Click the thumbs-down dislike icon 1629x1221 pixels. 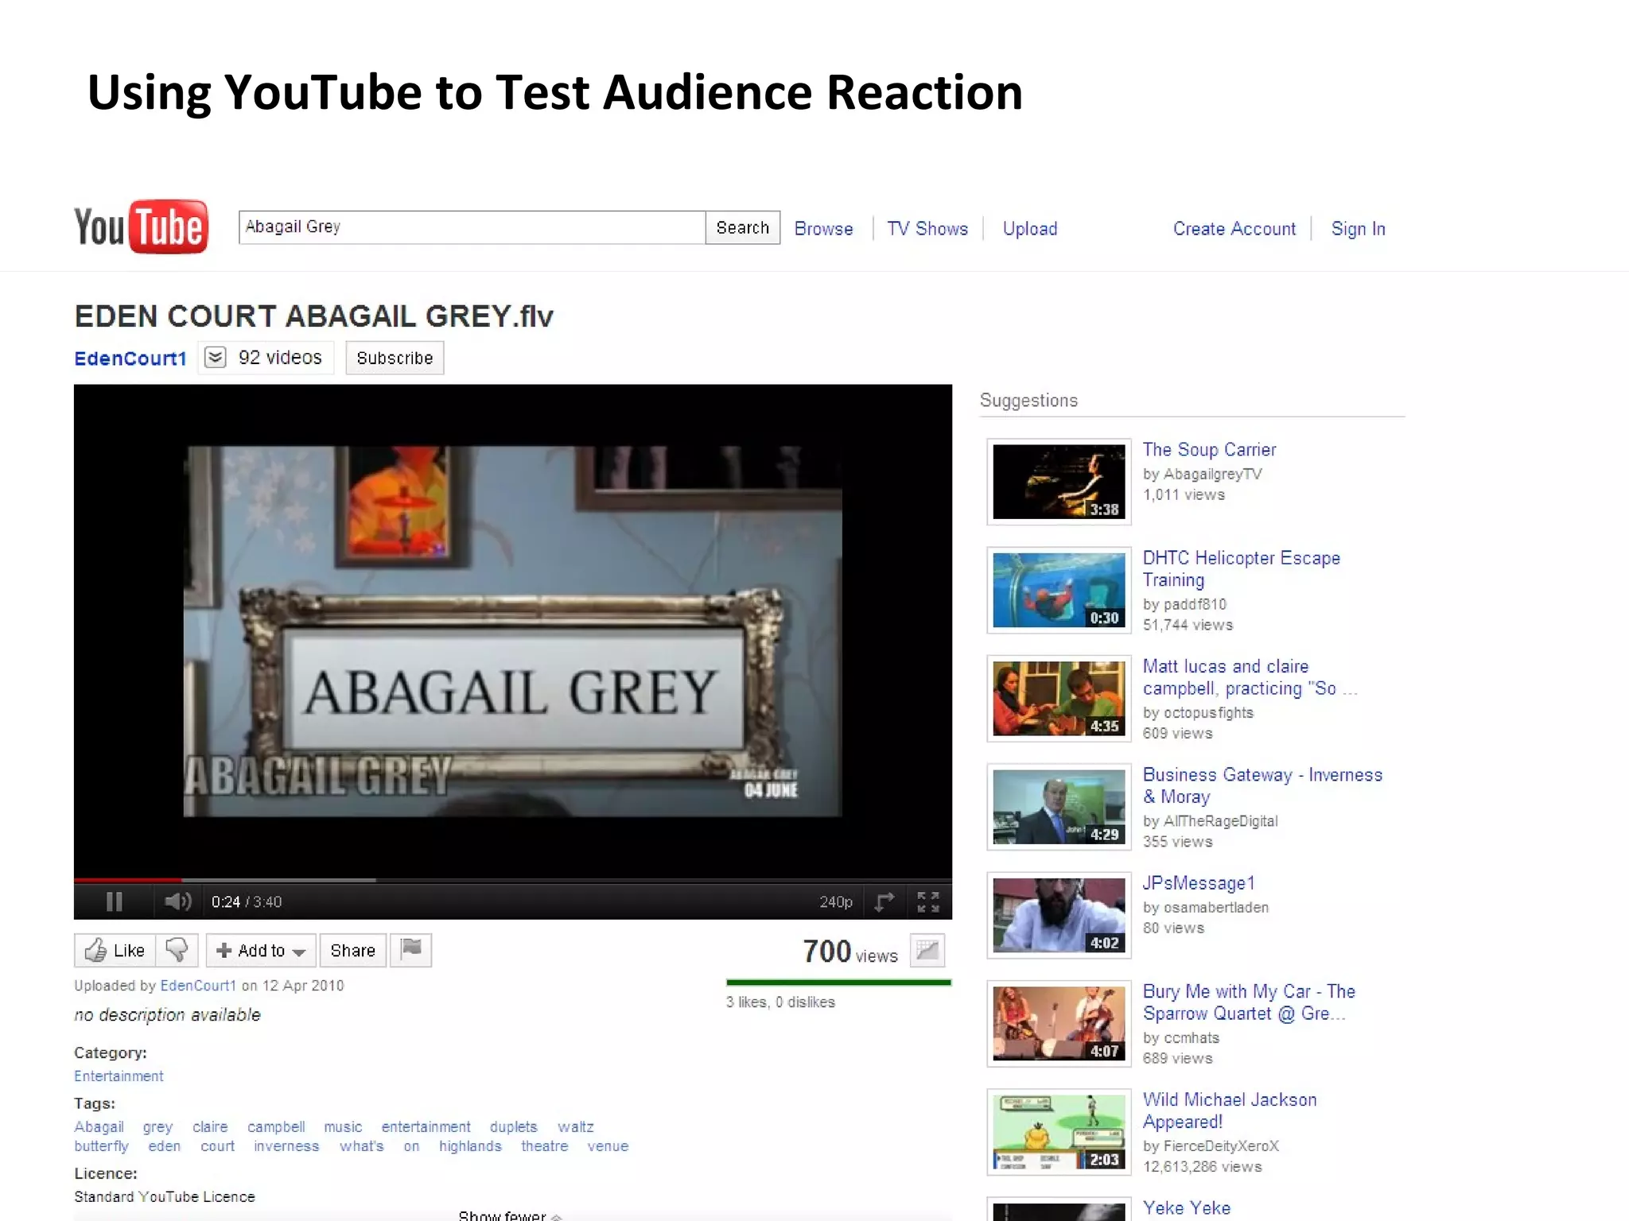pyautogui.click(x=177, y=950)
